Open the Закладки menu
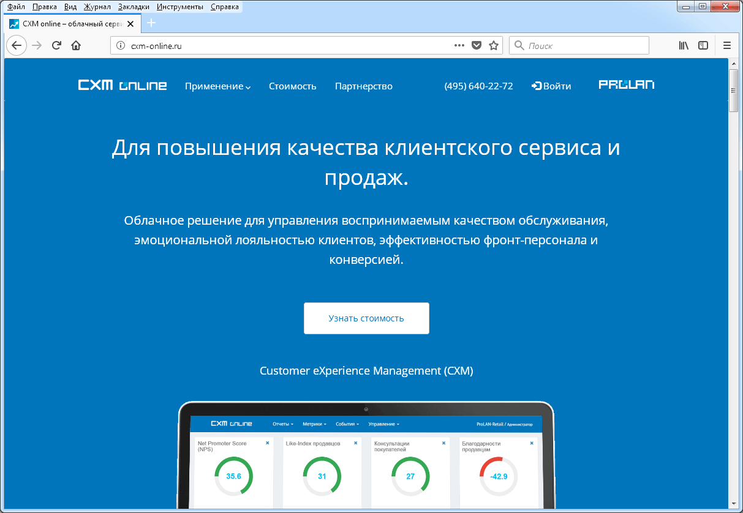Screen dimensions: 743x513 point(134,7)
